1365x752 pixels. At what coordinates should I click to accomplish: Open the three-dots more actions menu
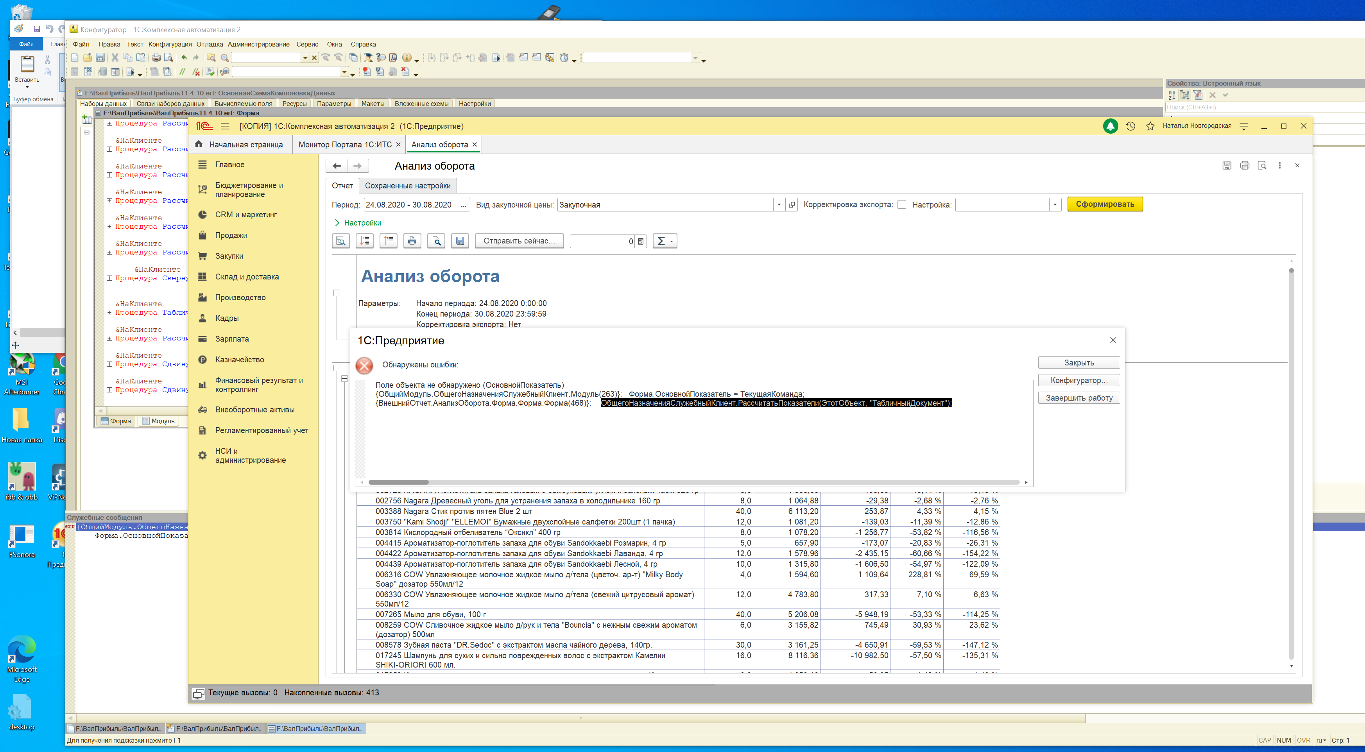pos(1280,165)
